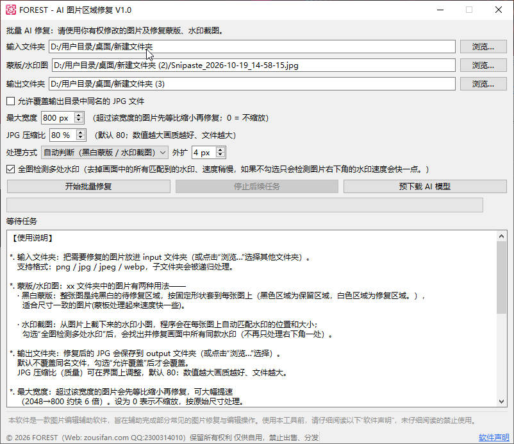
Task: Click the 批量 AI 修复 instruction text
Action: click(115, 31)
